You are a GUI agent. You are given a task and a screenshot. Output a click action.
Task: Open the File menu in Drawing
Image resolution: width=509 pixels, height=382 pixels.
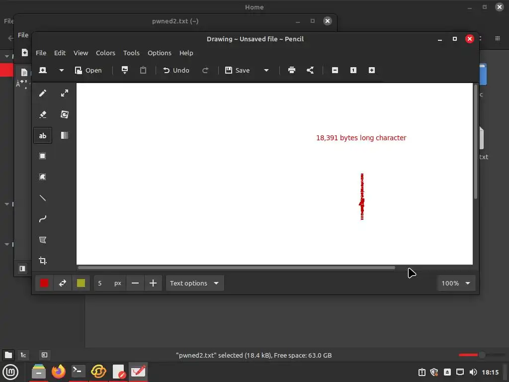(41, 53)
